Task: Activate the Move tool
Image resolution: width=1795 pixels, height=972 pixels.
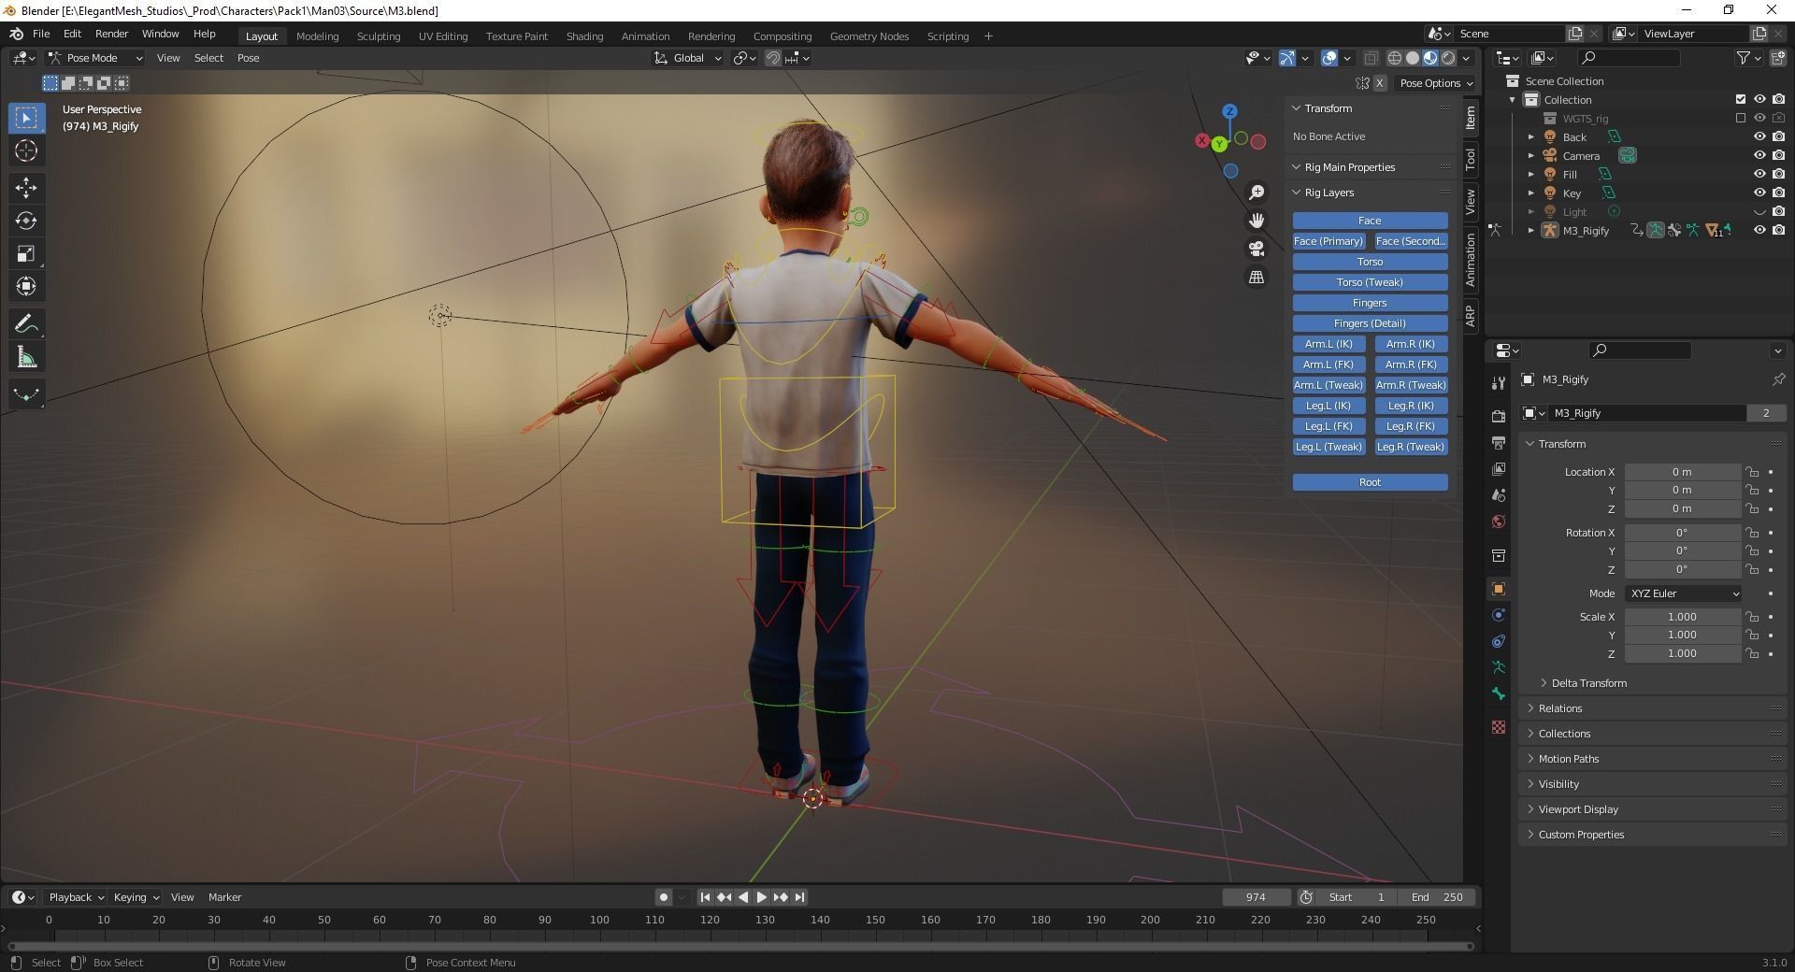Action: 26,188
